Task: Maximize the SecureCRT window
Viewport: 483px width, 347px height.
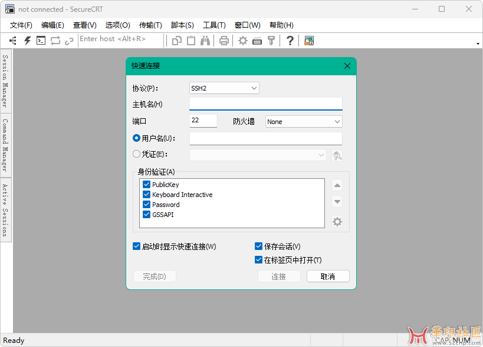Action: point(442,9)
